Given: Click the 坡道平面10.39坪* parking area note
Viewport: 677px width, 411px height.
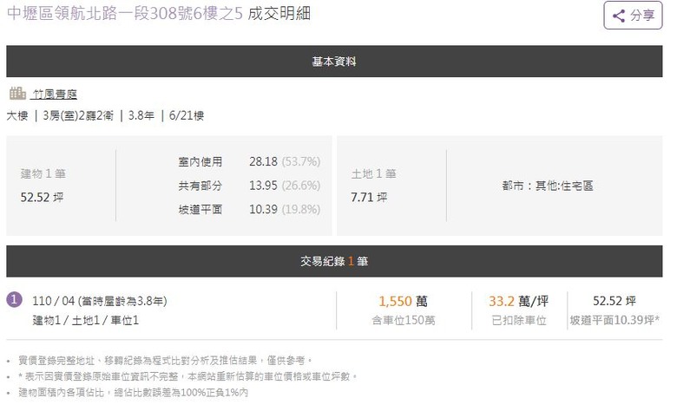Looking at the screenshot, I should pos(615,320).
